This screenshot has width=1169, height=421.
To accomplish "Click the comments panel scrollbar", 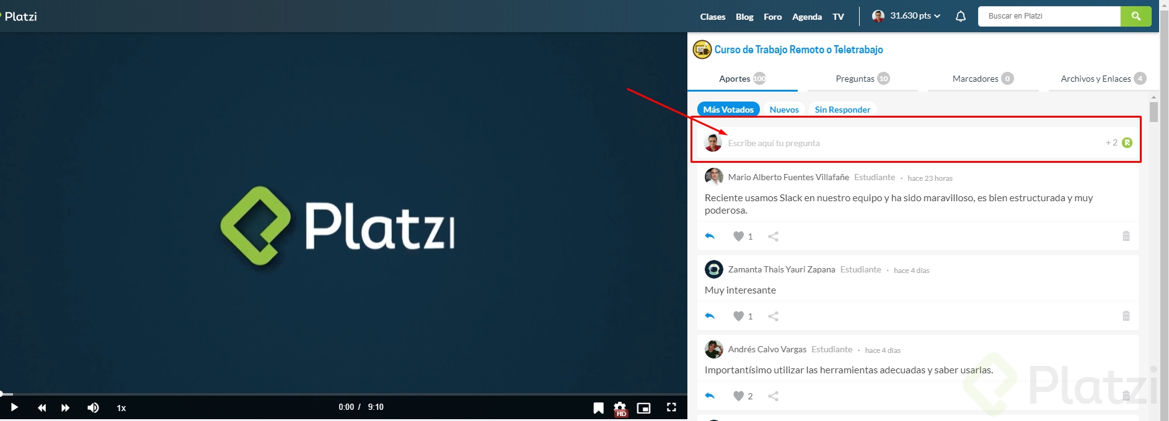I will [x=1154, y=112].
